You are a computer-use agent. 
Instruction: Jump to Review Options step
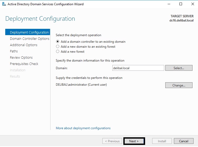(x=21, y=58)
